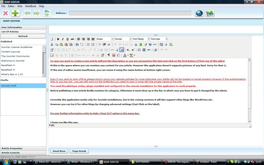Open the Help menu
The height and width of the screenshot is (165, 264).
click(x=41, y=6)
